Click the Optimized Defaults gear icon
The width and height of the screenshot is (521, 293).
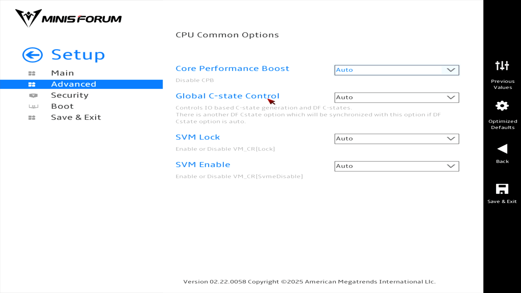point(502,106)
